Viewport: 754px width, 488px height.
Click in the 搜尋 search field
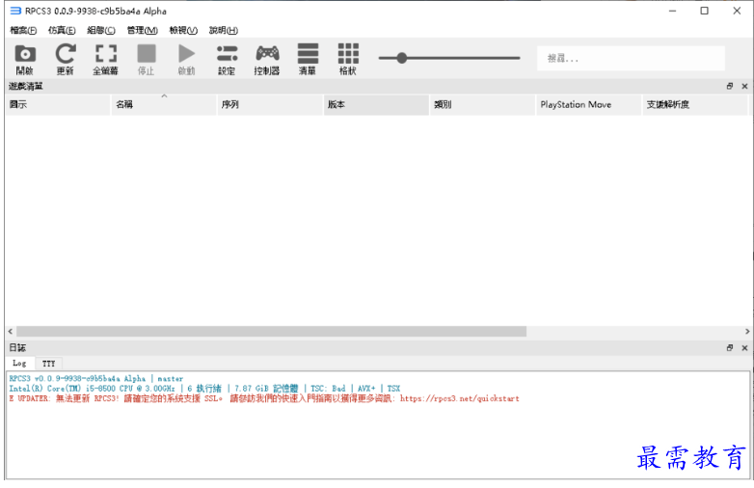click(x=631, y=59)
